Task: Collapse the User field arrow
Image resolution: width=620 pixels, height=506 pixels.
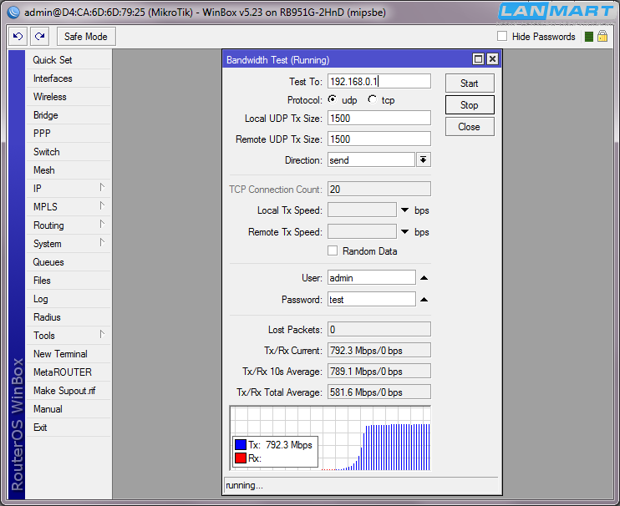Action: click(x=424, y=278)
